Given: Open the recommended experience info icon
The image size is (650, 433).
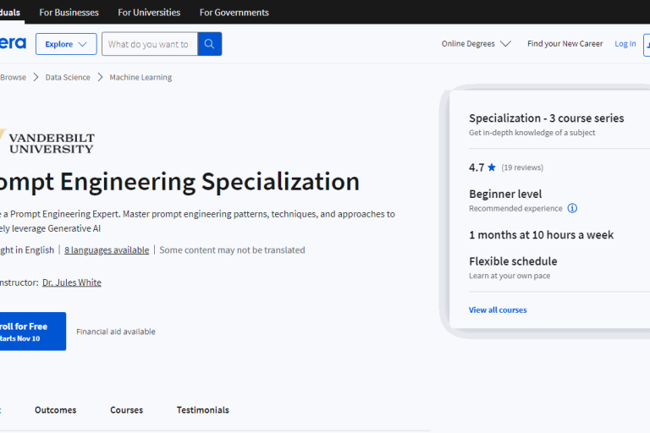Looking at the screenshot, I should pos(572,208).
